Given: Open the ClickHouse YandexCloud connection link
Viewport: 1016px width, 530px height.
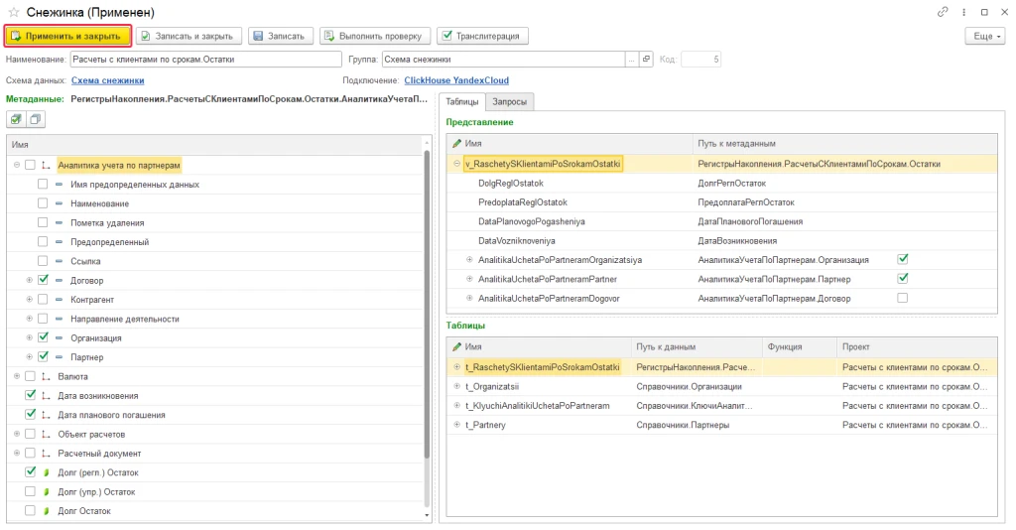Looking at the screenshot, I should click(x=456, y=80).
